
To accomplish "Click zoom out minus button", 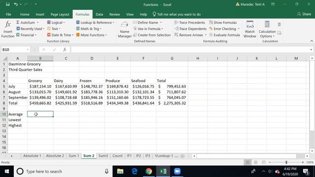I will tap(270, 162).
